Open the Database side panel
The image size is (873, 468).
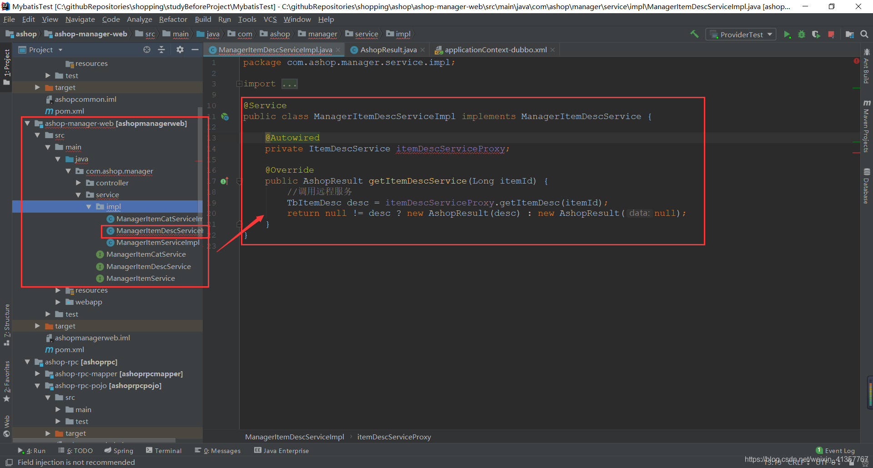tap(867, 186)
